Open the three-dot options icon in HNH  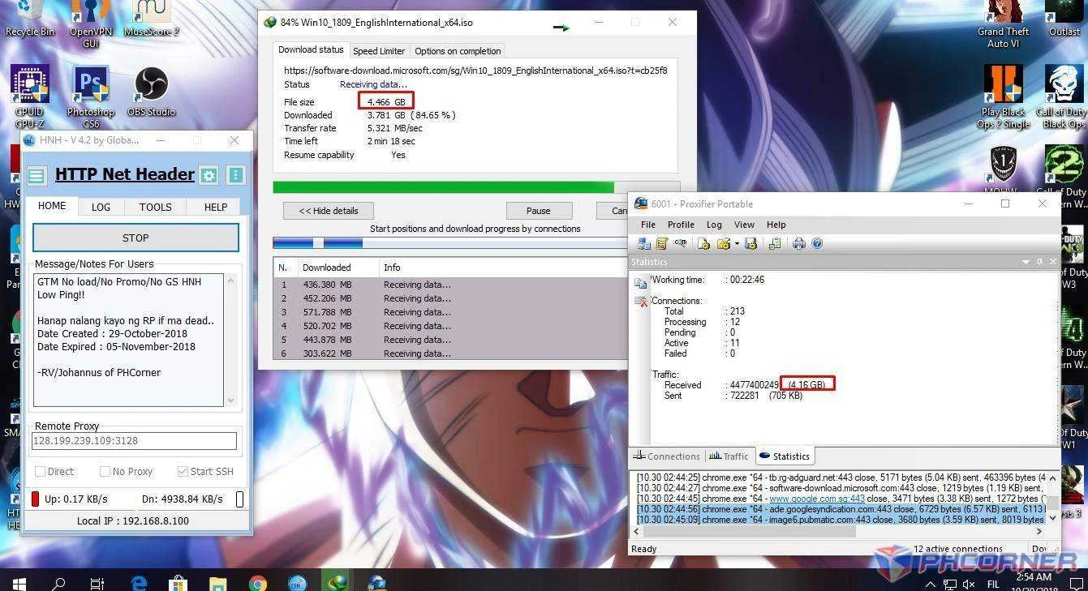(236, 176)
